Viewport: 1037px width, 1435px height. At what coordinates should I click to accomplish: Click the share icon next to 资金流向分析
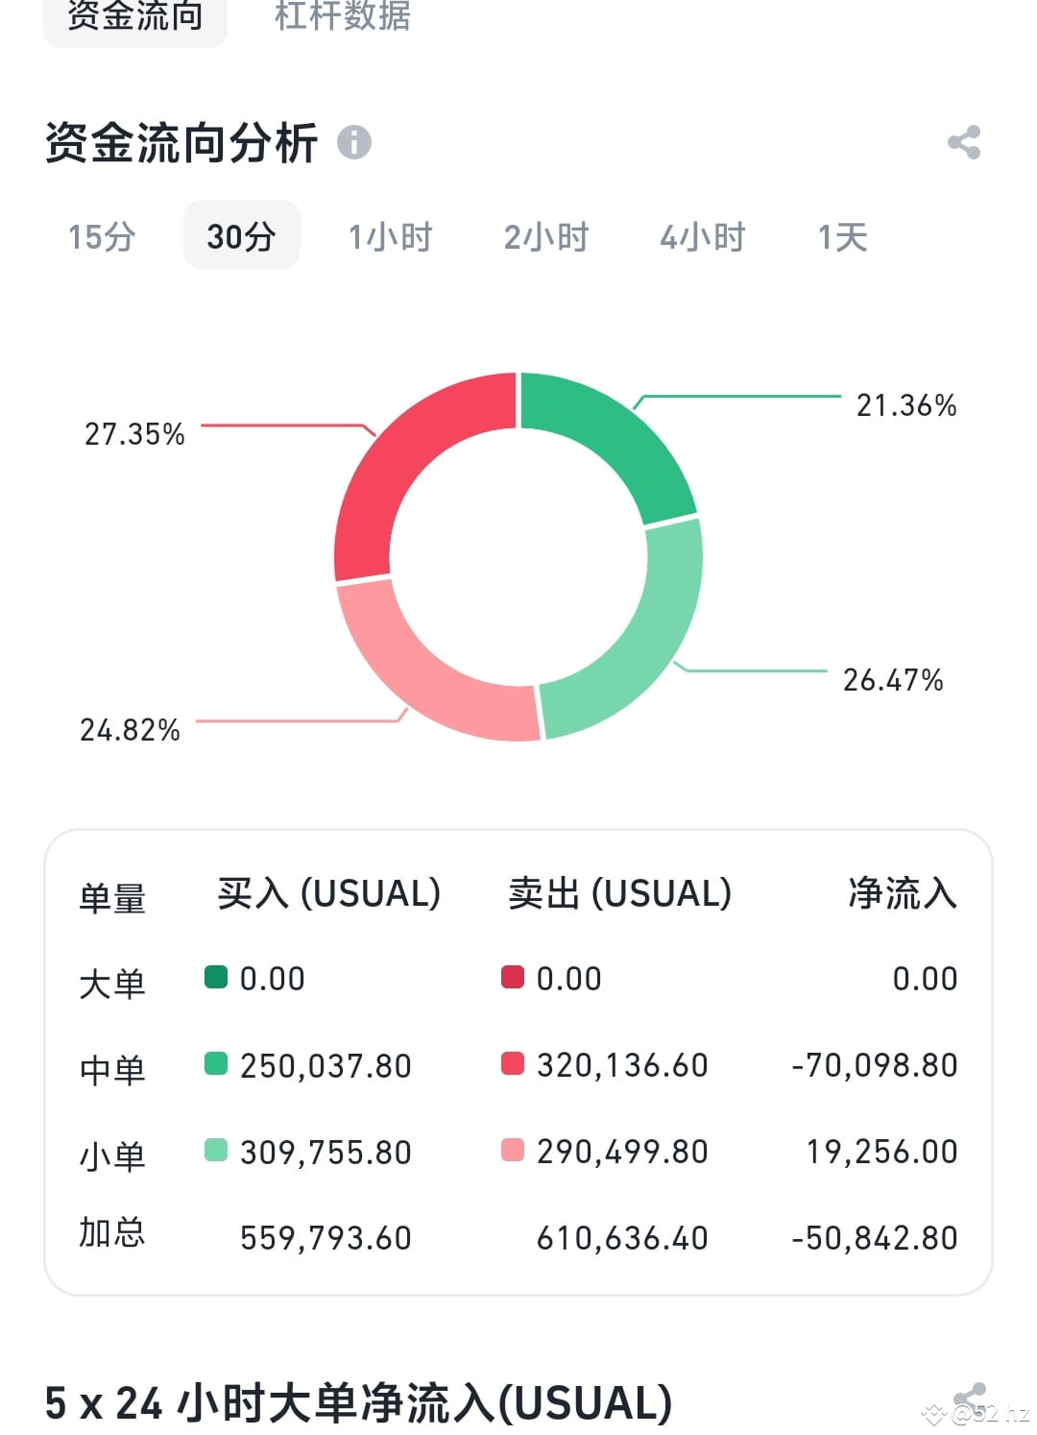pos(965,144)
